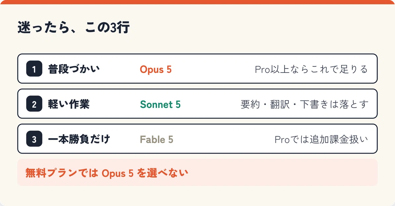Select the gray Fable 5 label

pyautogui.click(x=157, y=139)
